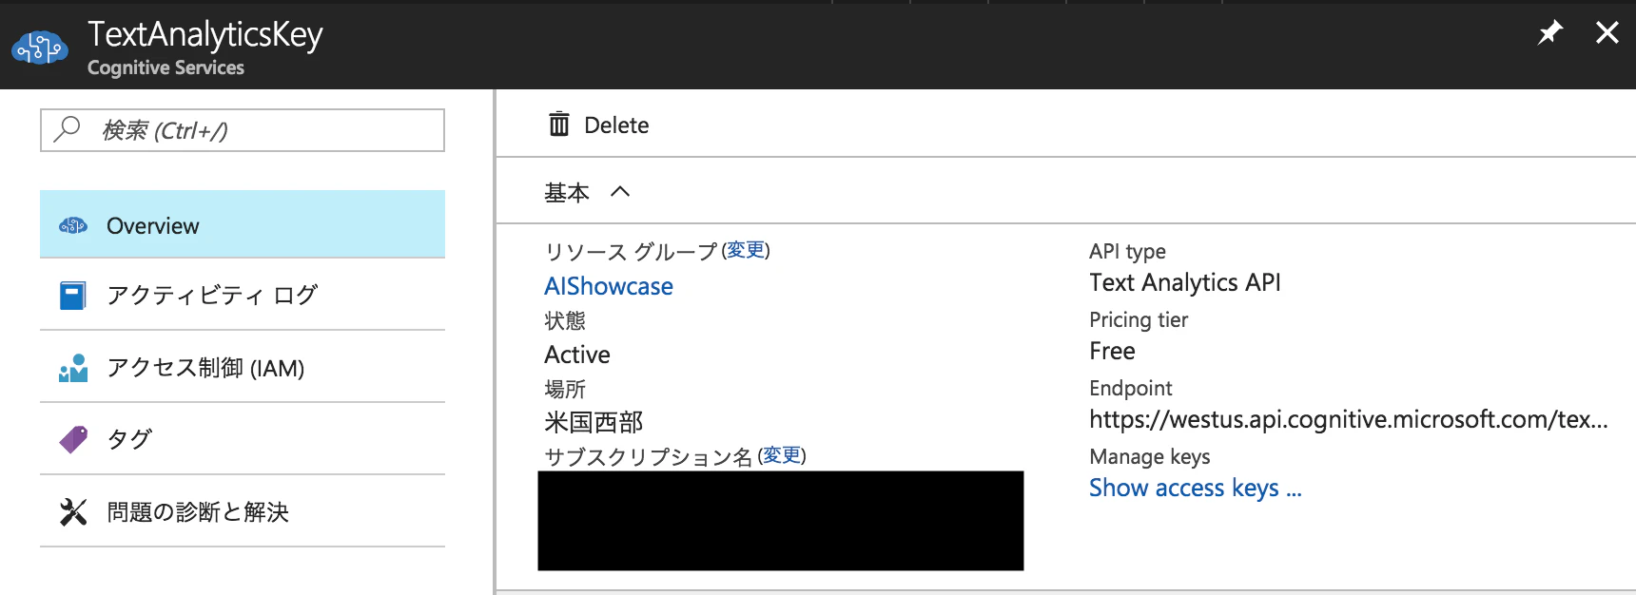Viewport: 1636px width, 595px height.
Task: Click the 状態 label
Action: point(565,320)
